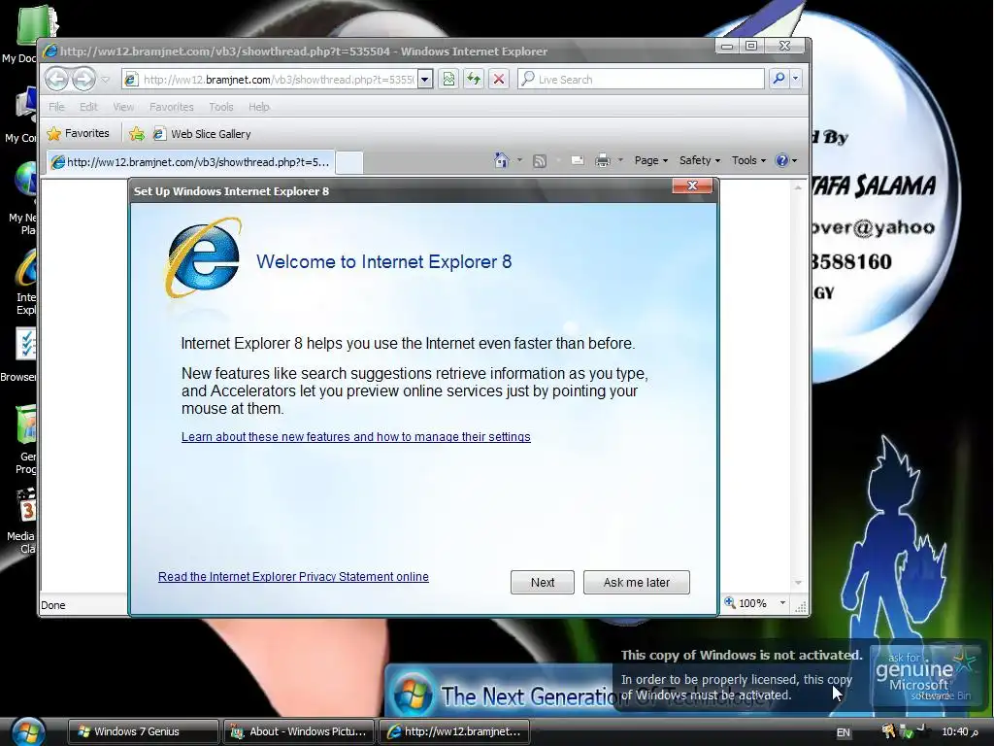Open the search provider dropdown arrow
994x746 pixels.
coord(796,79)
